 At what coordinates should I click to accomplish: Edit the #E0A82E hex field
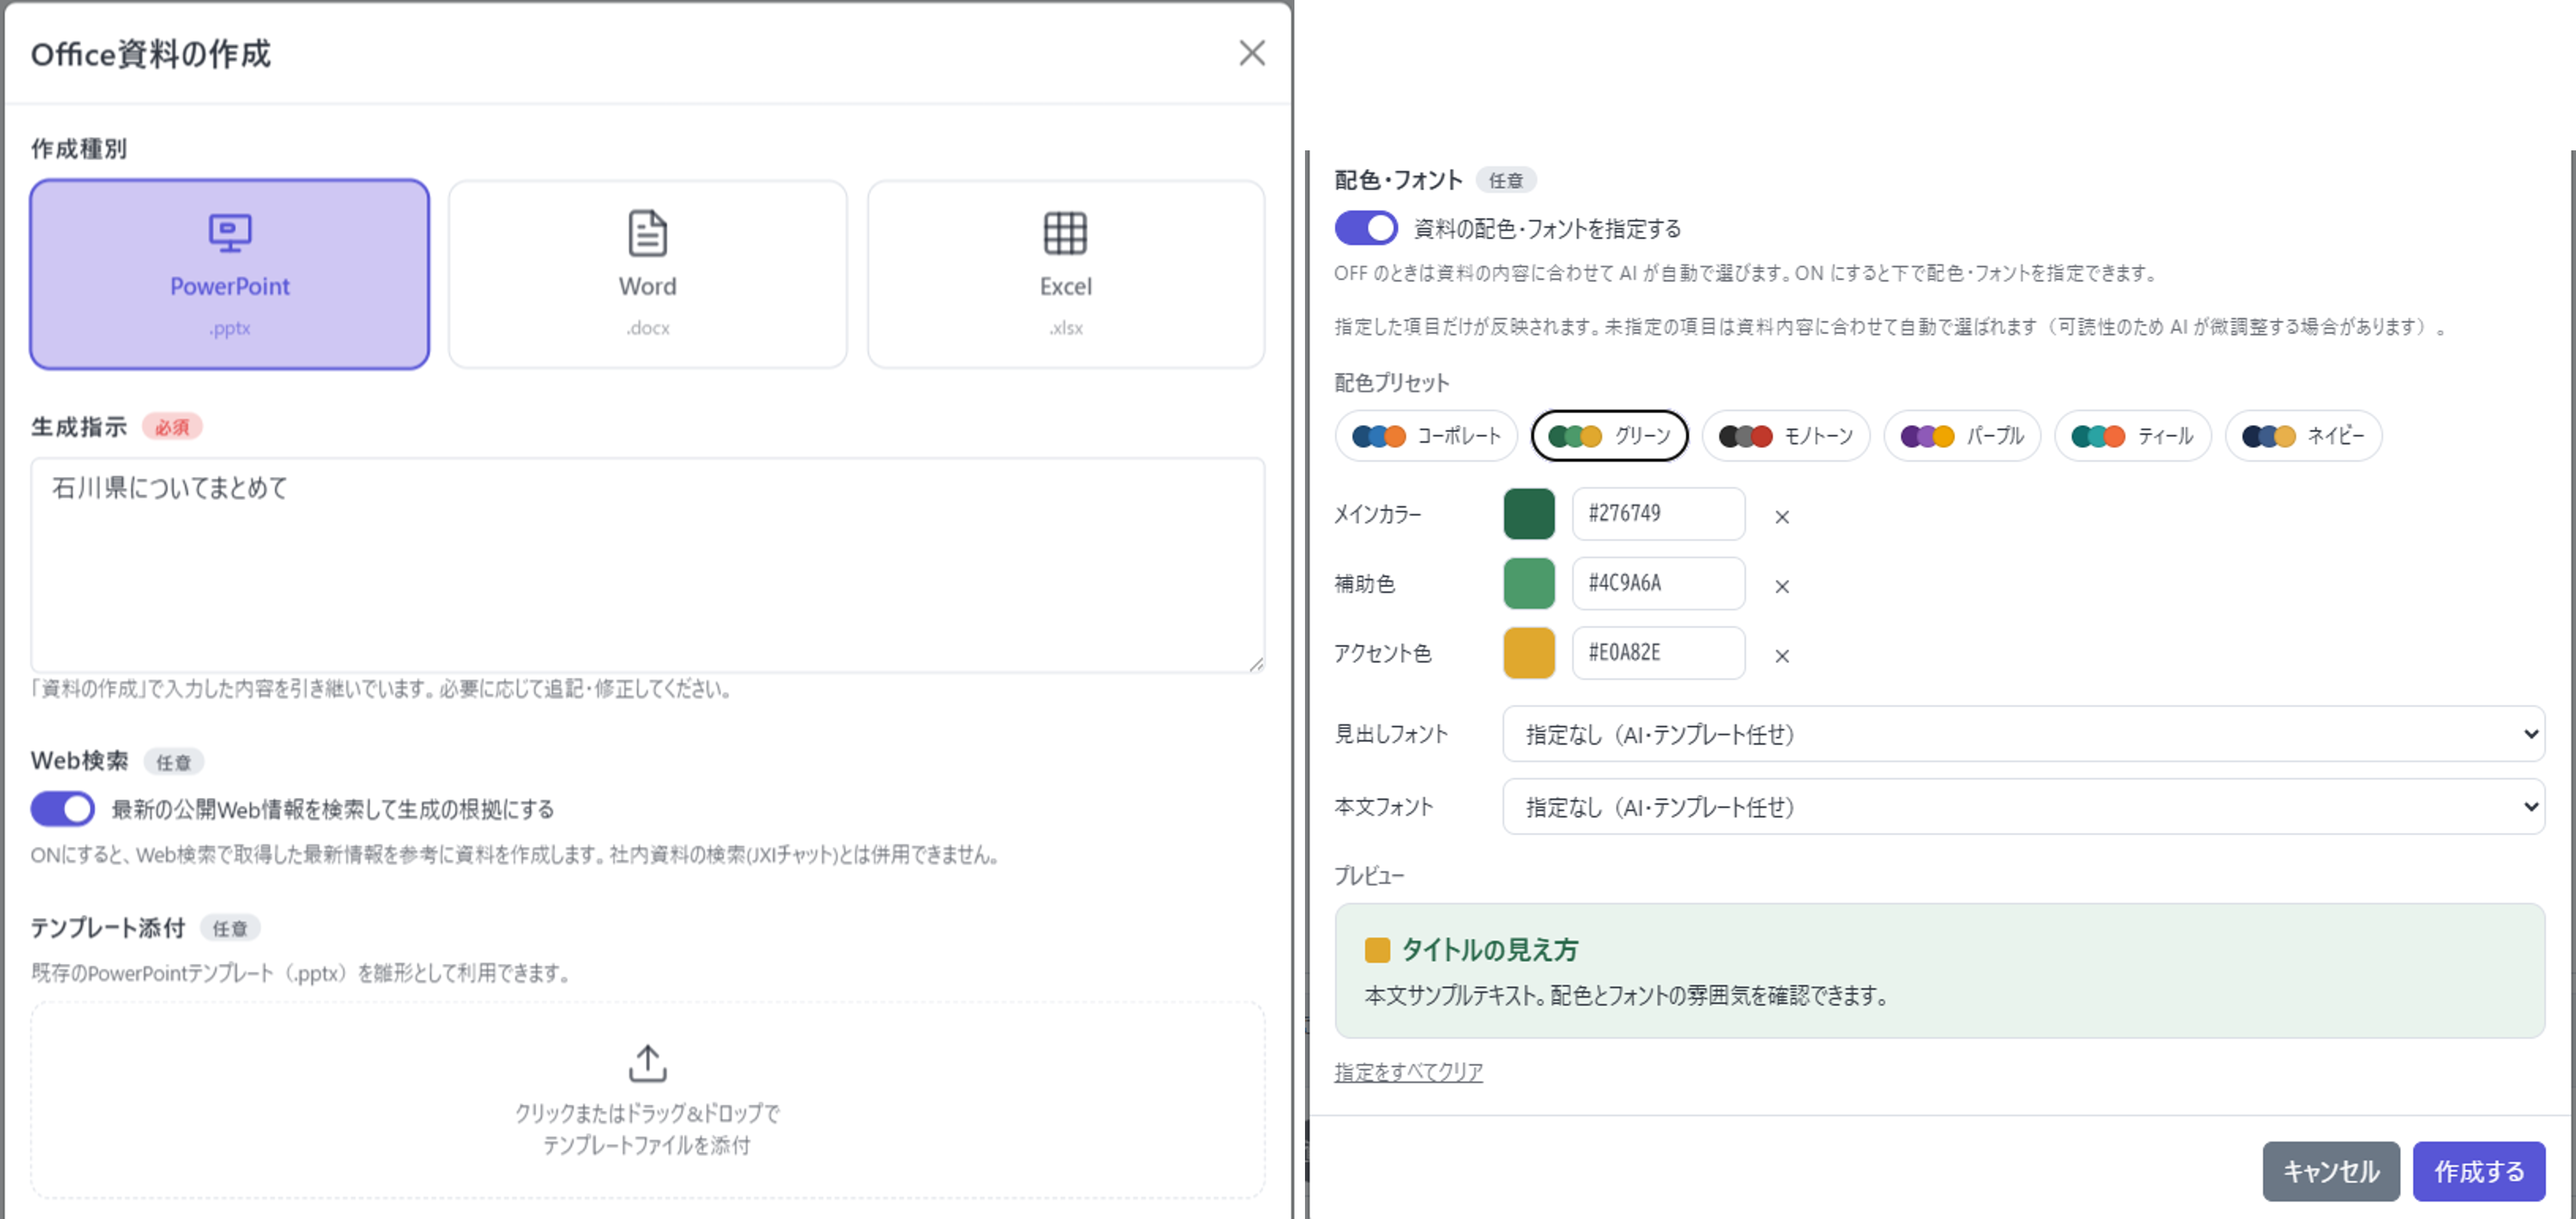tap(1658, 653)
